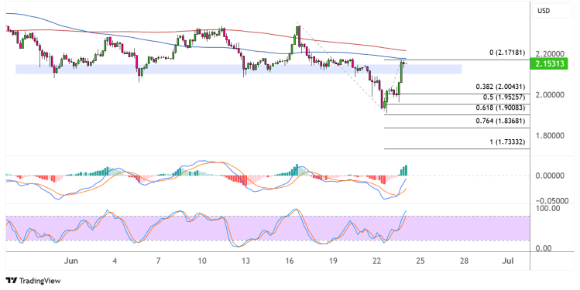This screenshot has width=580, height=290.
Task: Click the date label 13
Action: 245,261
